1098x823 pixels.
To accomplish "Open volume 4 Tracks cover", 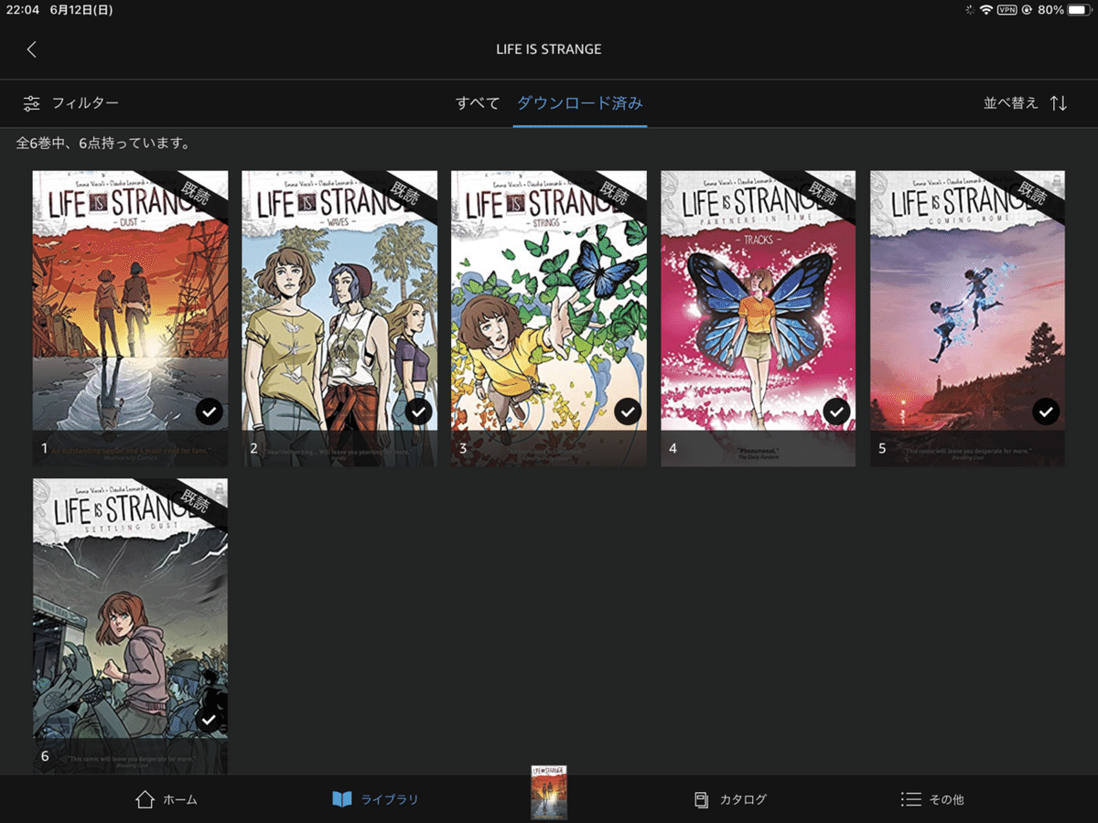I will (x=759, y=318).
